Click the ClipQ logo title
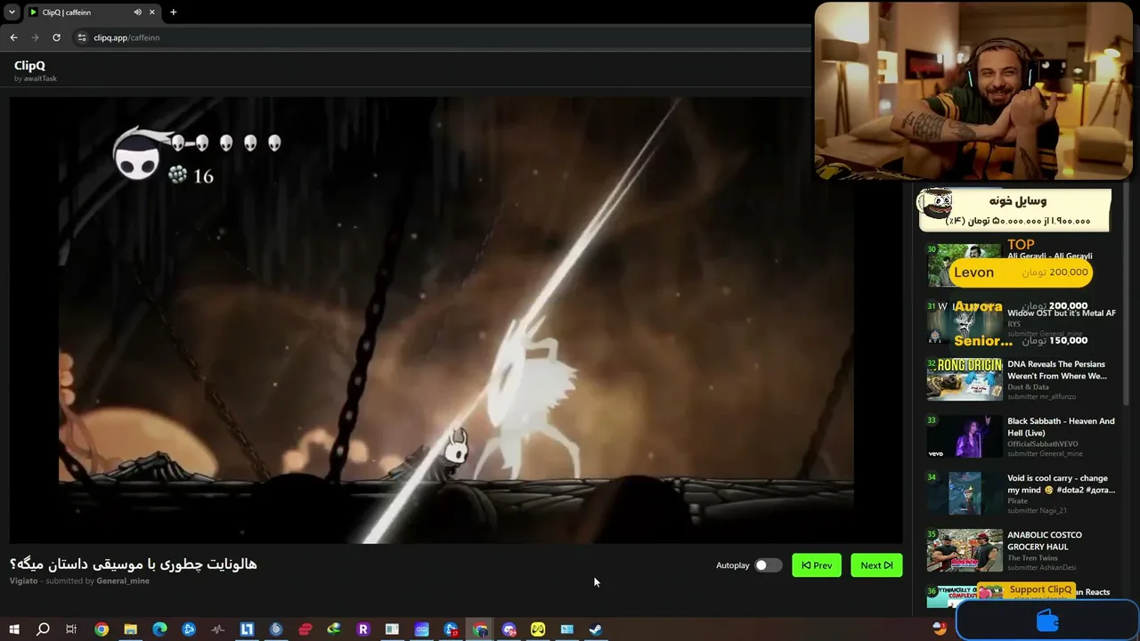This screenshot has height=641, width=1140. (x=29, y=65)
